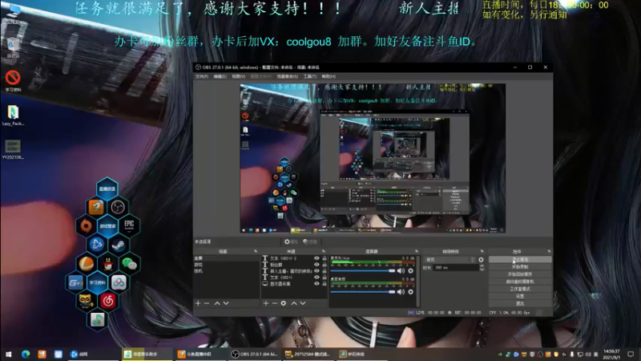The height and width of the screenshot is (361, 641).
Task: Toggle visibility of 新人主播 text source
Action: (316, 271)
